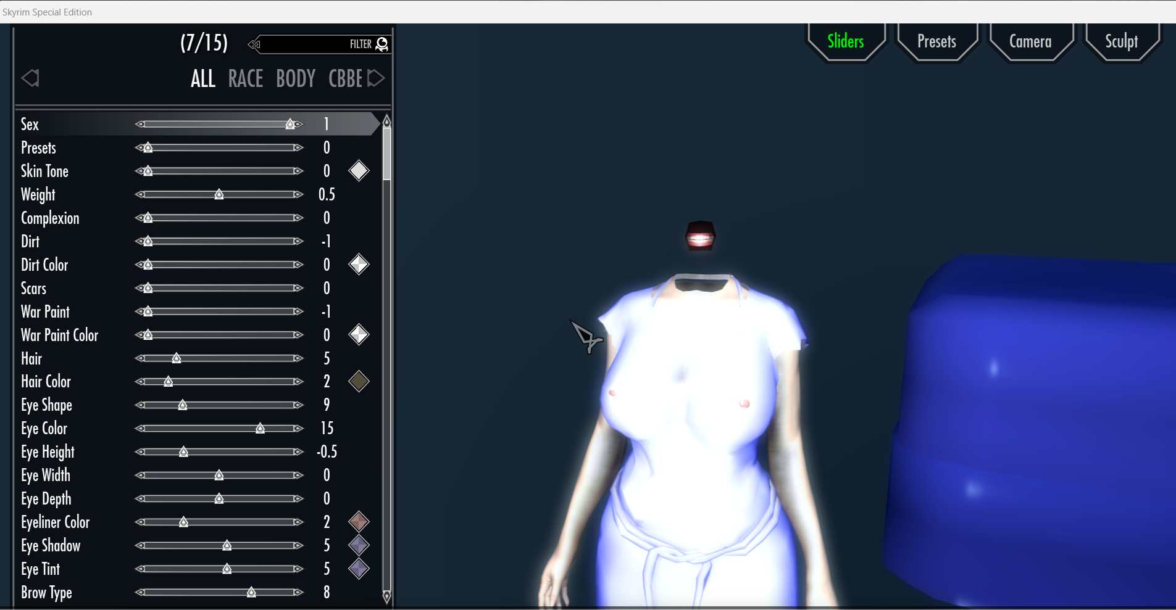
Task: Click the Eye Color value 15
Action: 327,428
